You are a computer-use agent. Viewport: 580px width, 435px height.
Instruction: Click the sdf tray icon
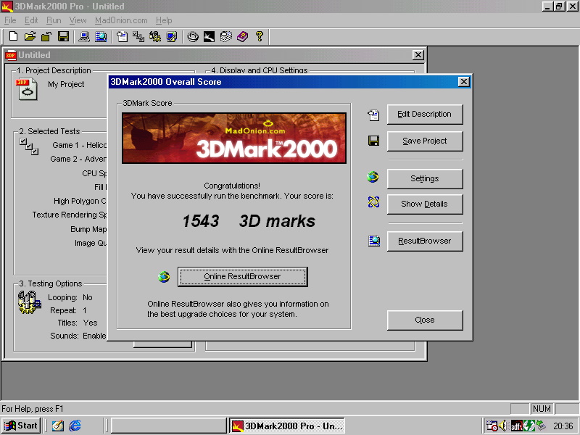click(516, 426)
